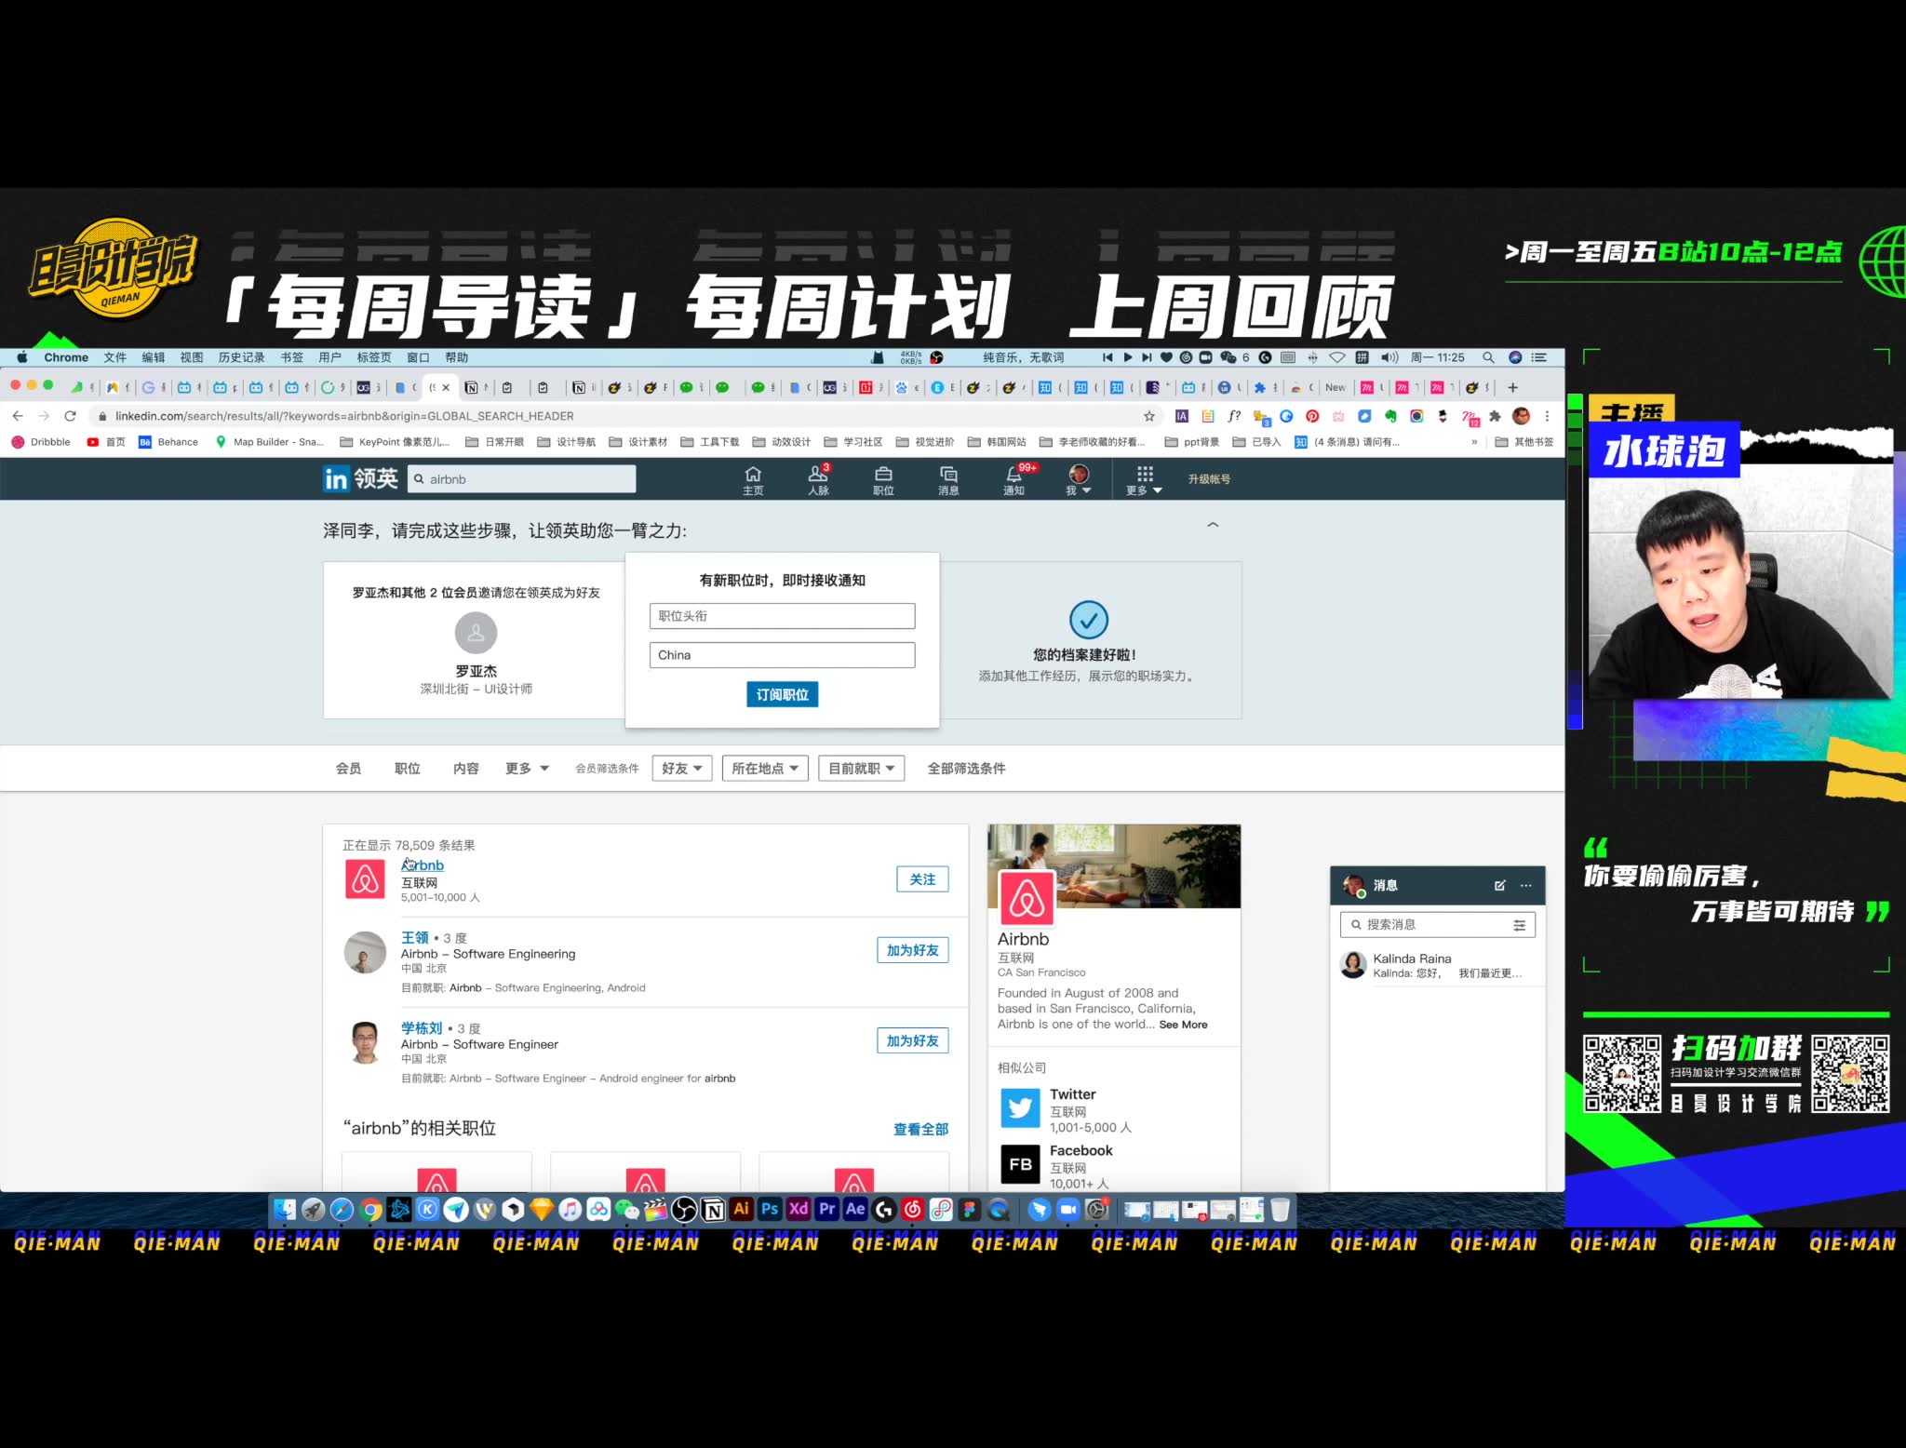Open 全部筛选条件 all filters
The width and height of the screenshot is (1906, 1448).
tap(966, 769)
